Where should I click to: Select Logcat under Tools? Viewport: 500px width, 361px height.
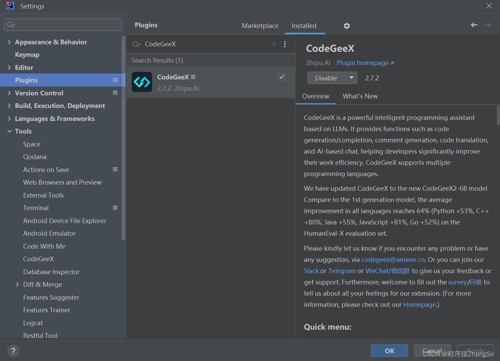[33, 323]
